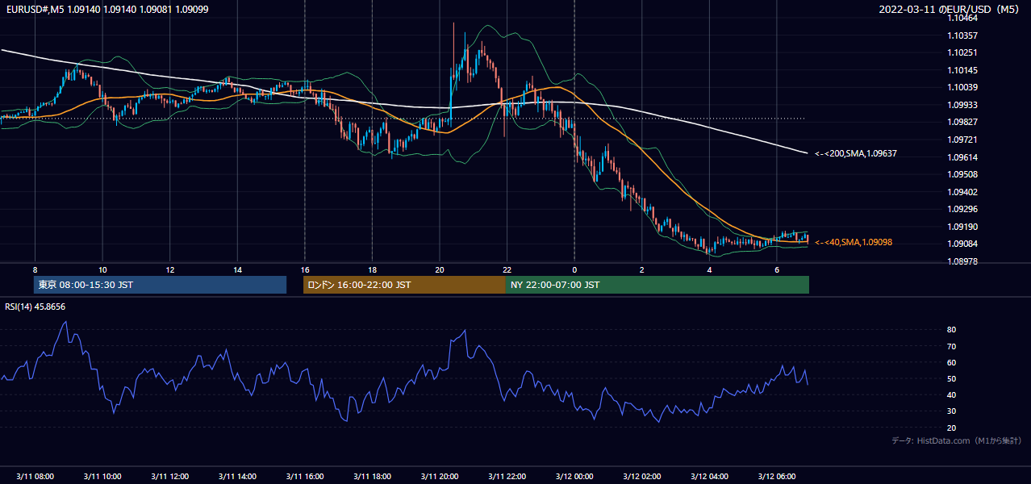
Task: Click the date label 3/12 00:00
Action: pos(574,477)
